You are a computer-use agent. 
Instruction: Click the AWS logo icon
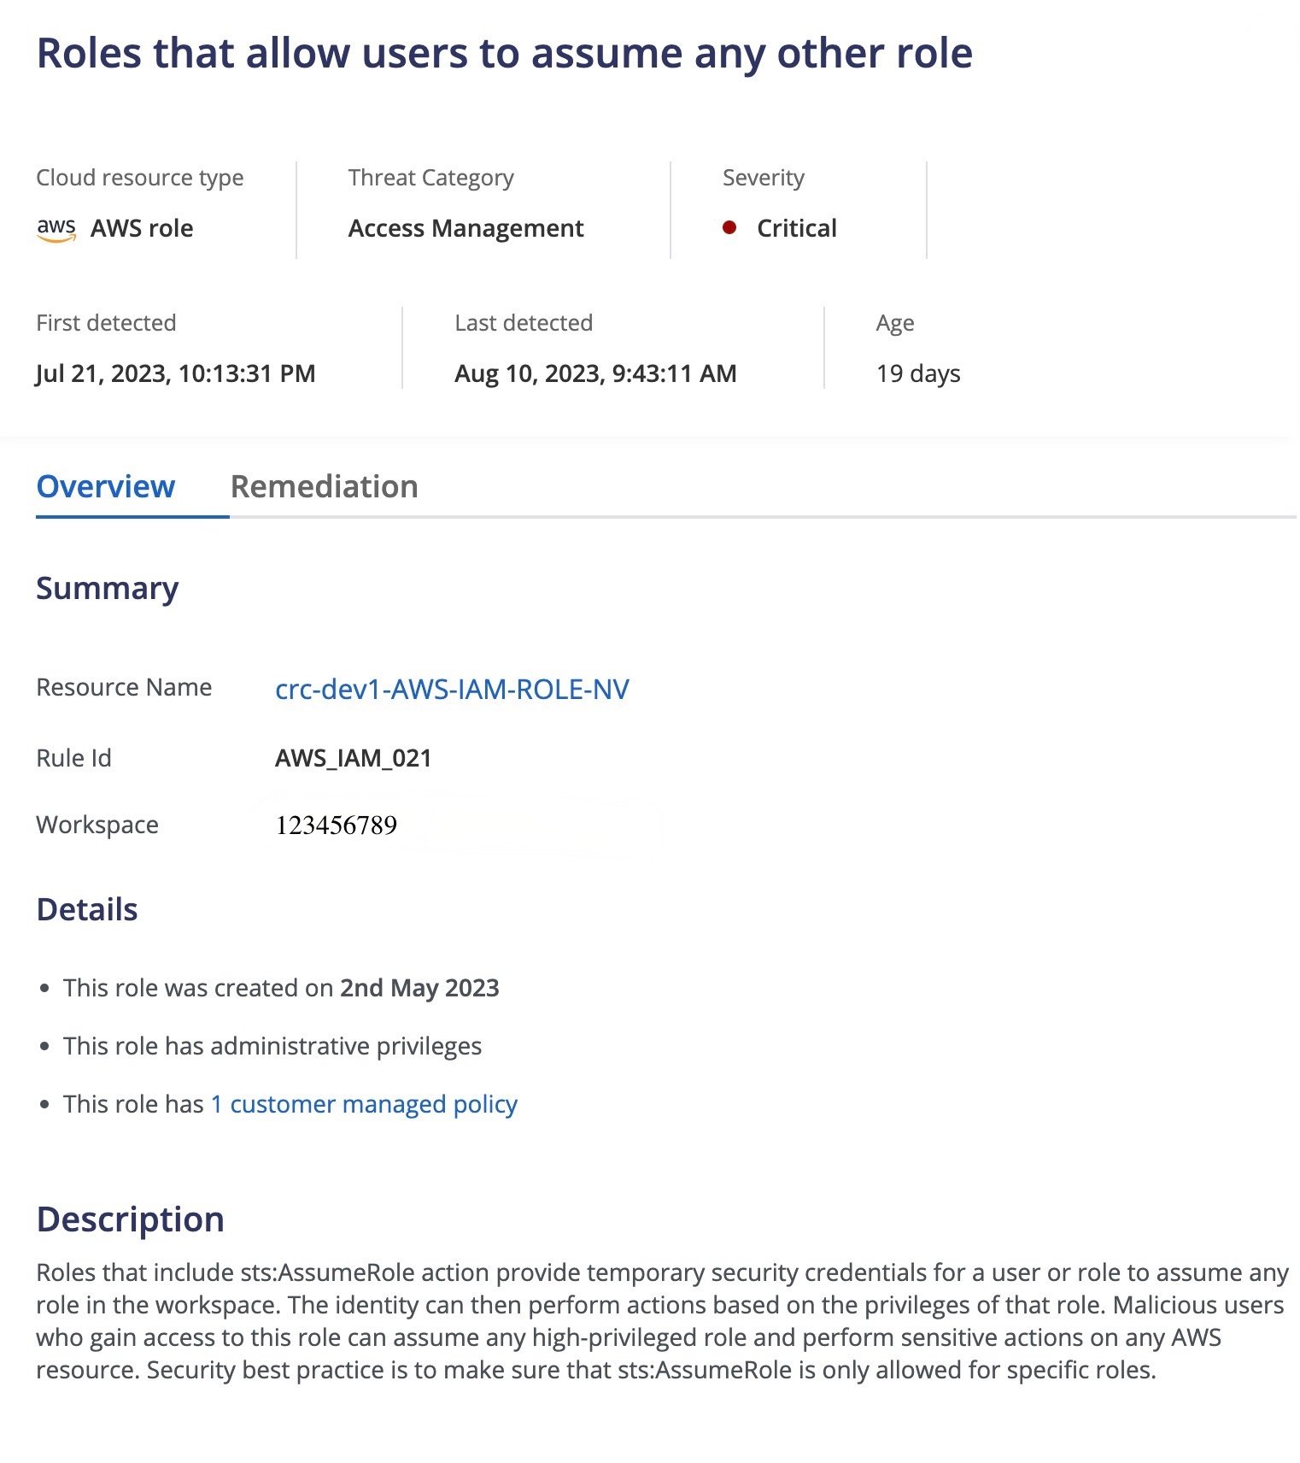(56, 229)
